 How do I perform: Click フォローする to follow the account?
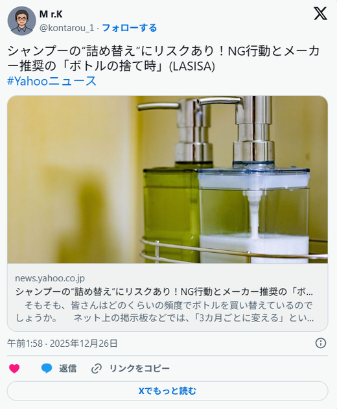pyautogui.click(x=130, y=28)
